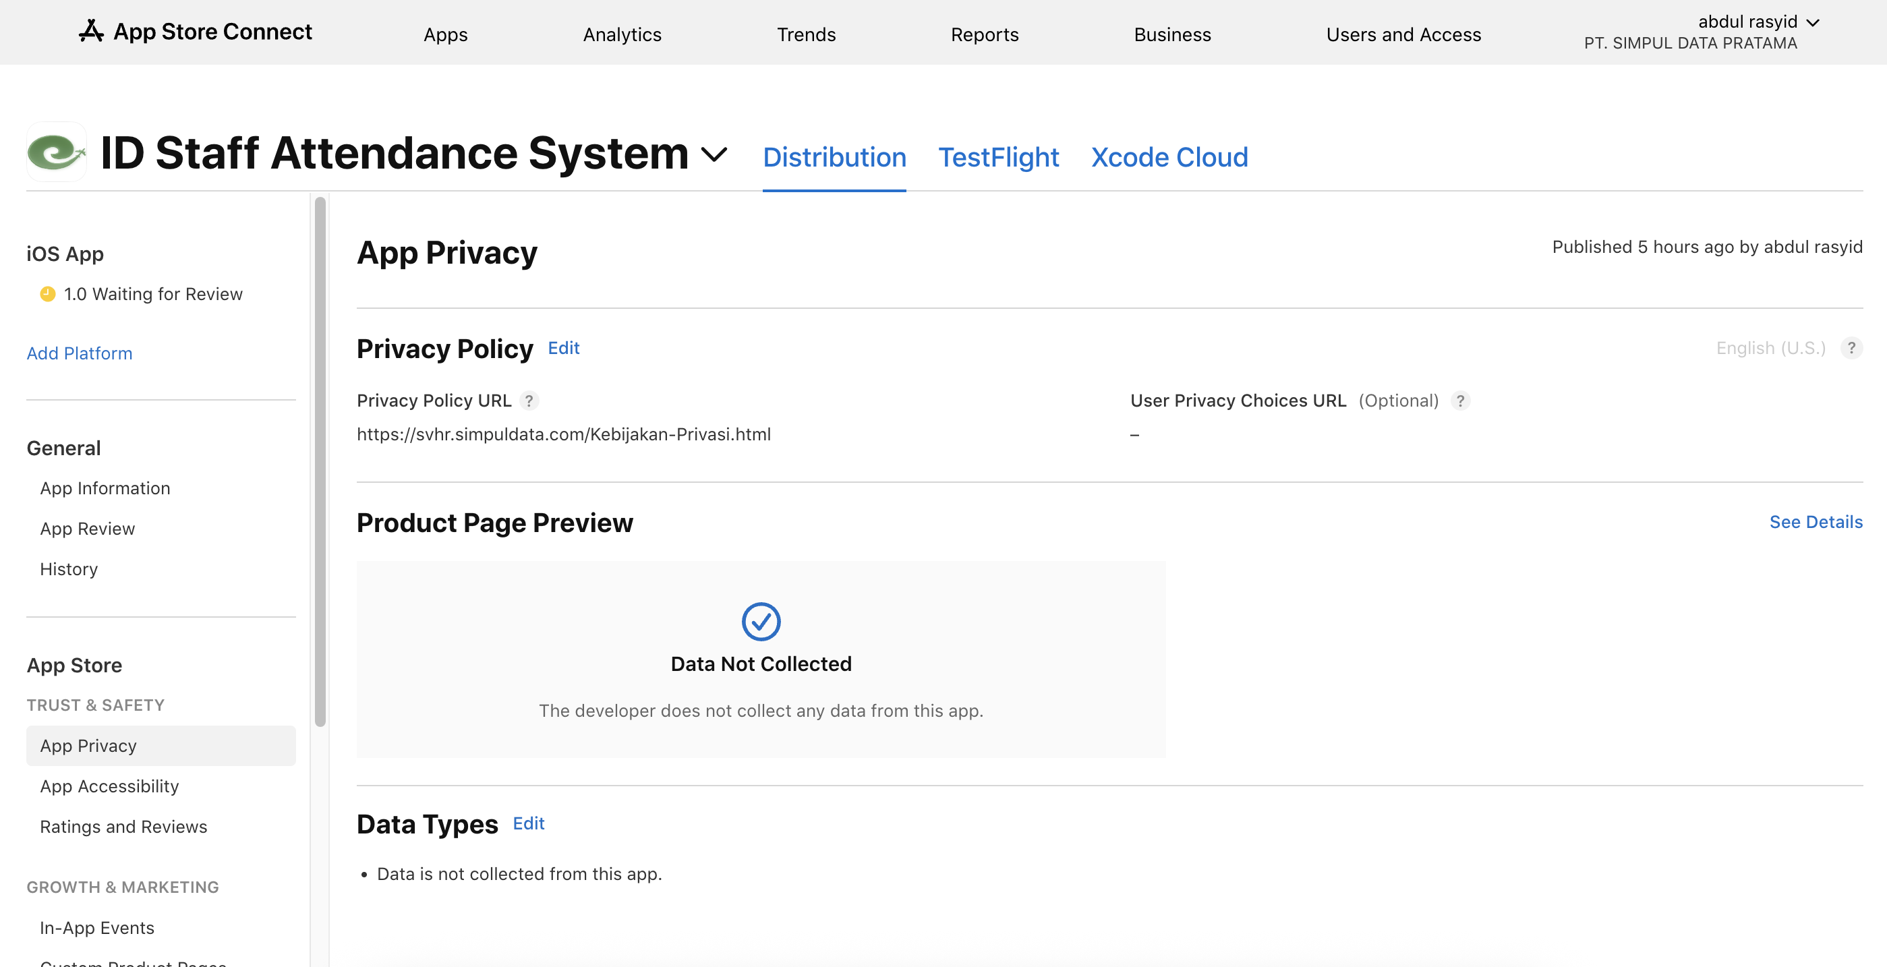
Task: Open 1.0 Waiting for Review version
Action: (x=152, y=294)
